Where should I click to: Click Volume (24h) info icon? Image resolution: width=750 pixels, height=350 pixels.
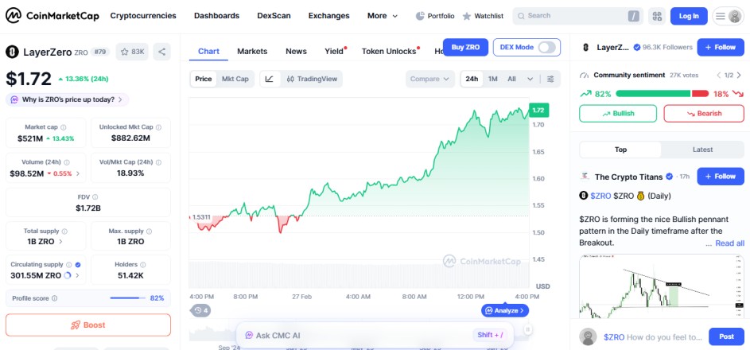(x=67, y=162)
